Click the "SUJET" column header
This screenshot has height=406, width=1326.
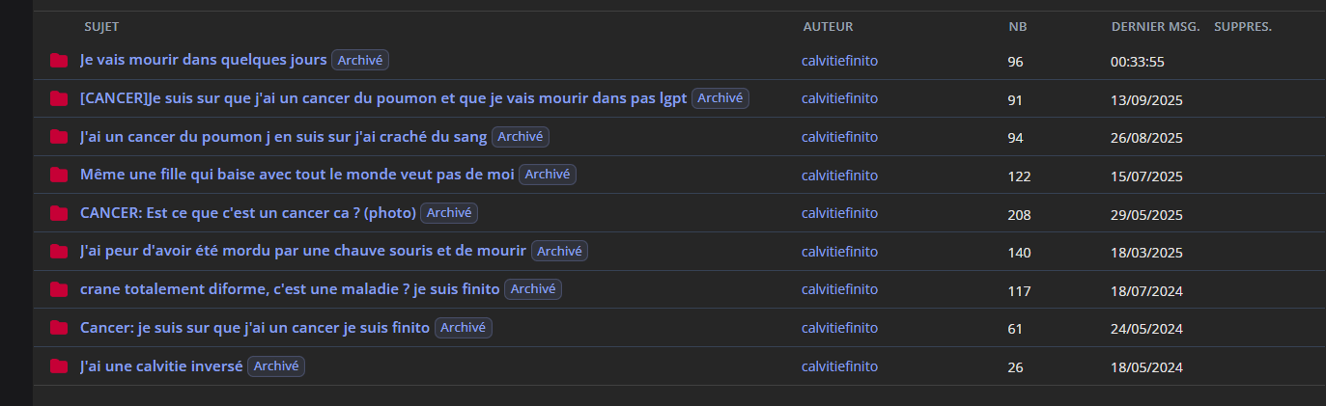click(x=101, y=27)
